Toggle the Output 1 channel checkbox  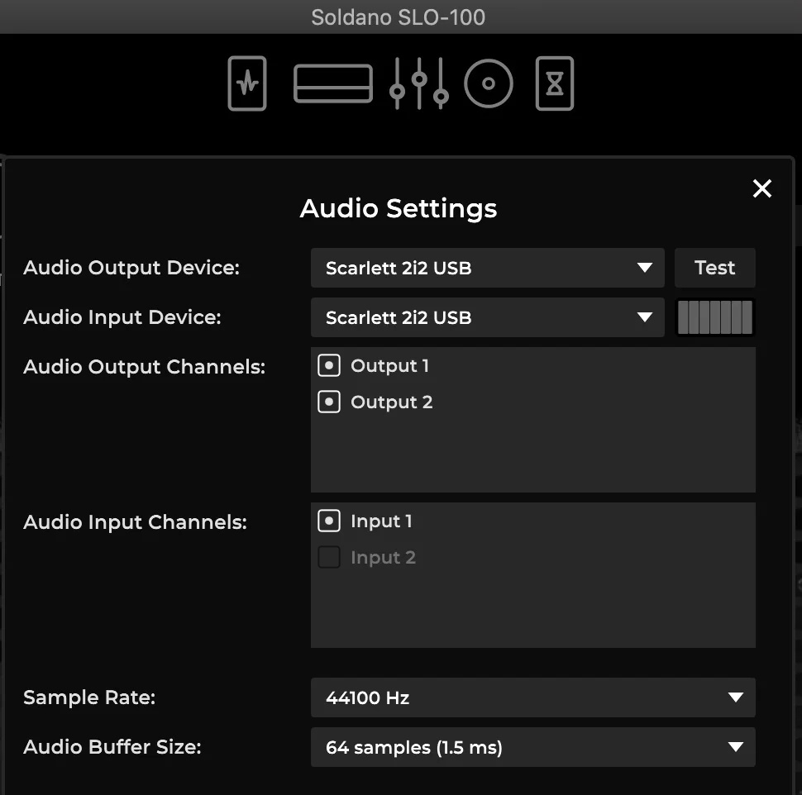coord(329,365)
